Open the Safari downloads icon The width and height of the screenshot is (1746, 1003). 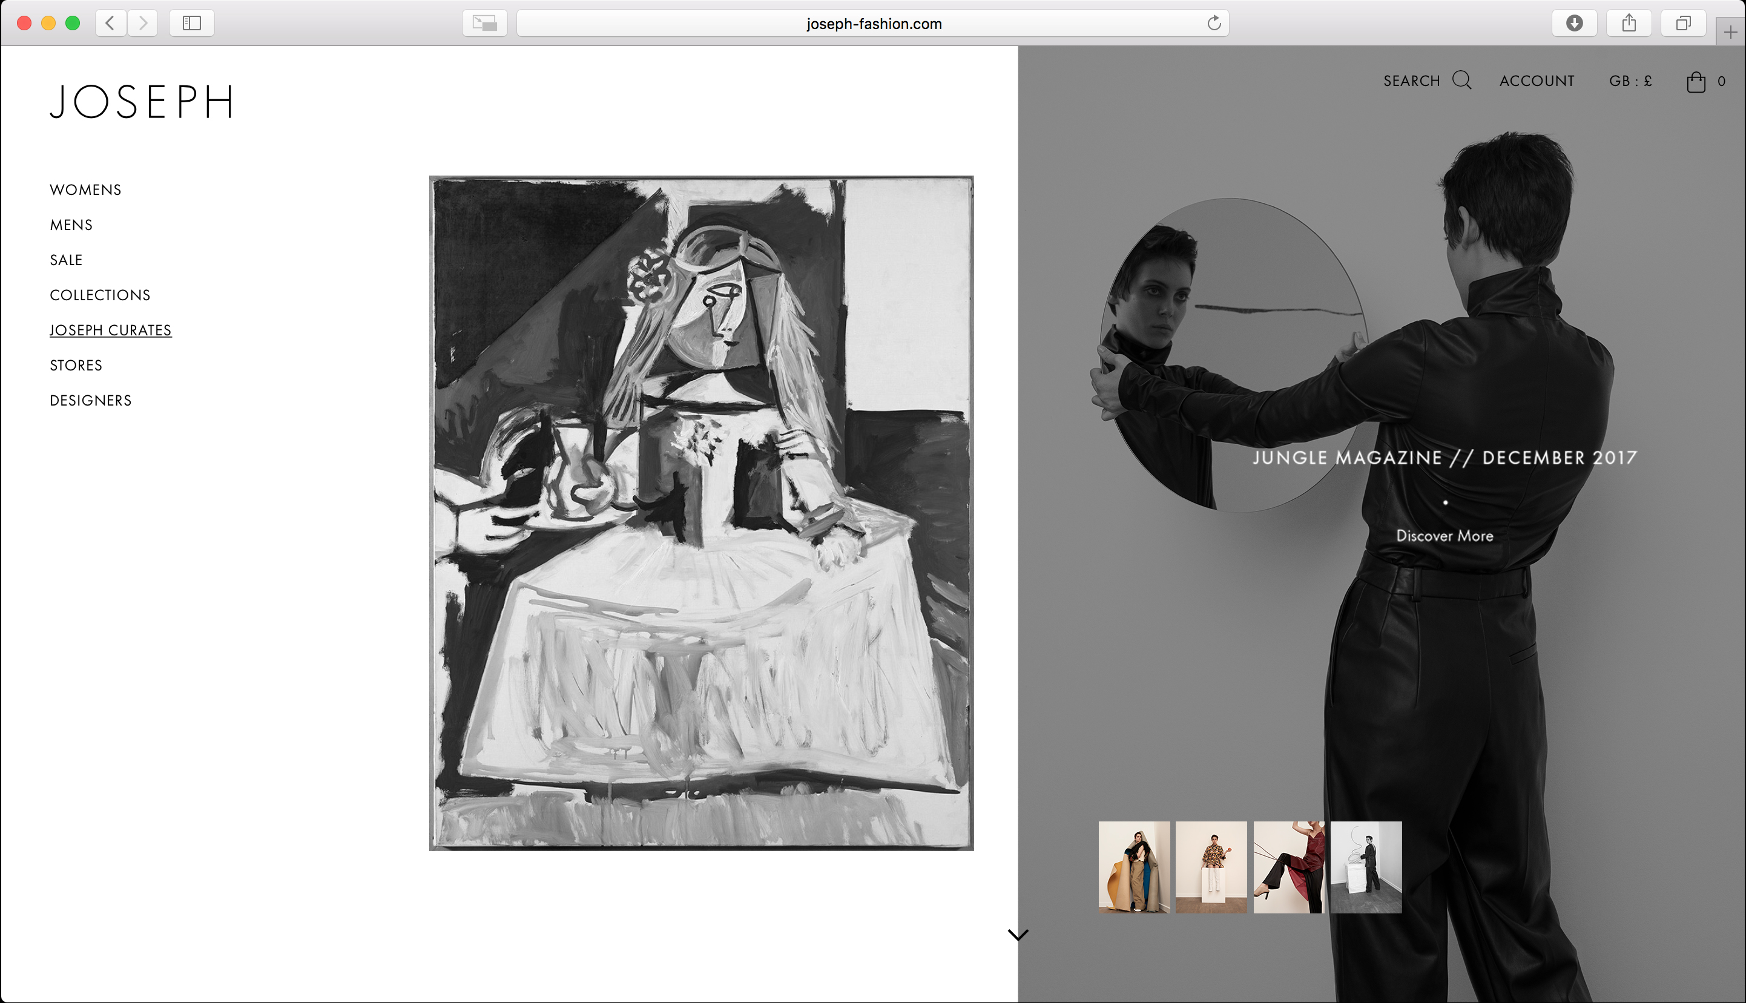pyautogui.click(x=1575, y=24)
